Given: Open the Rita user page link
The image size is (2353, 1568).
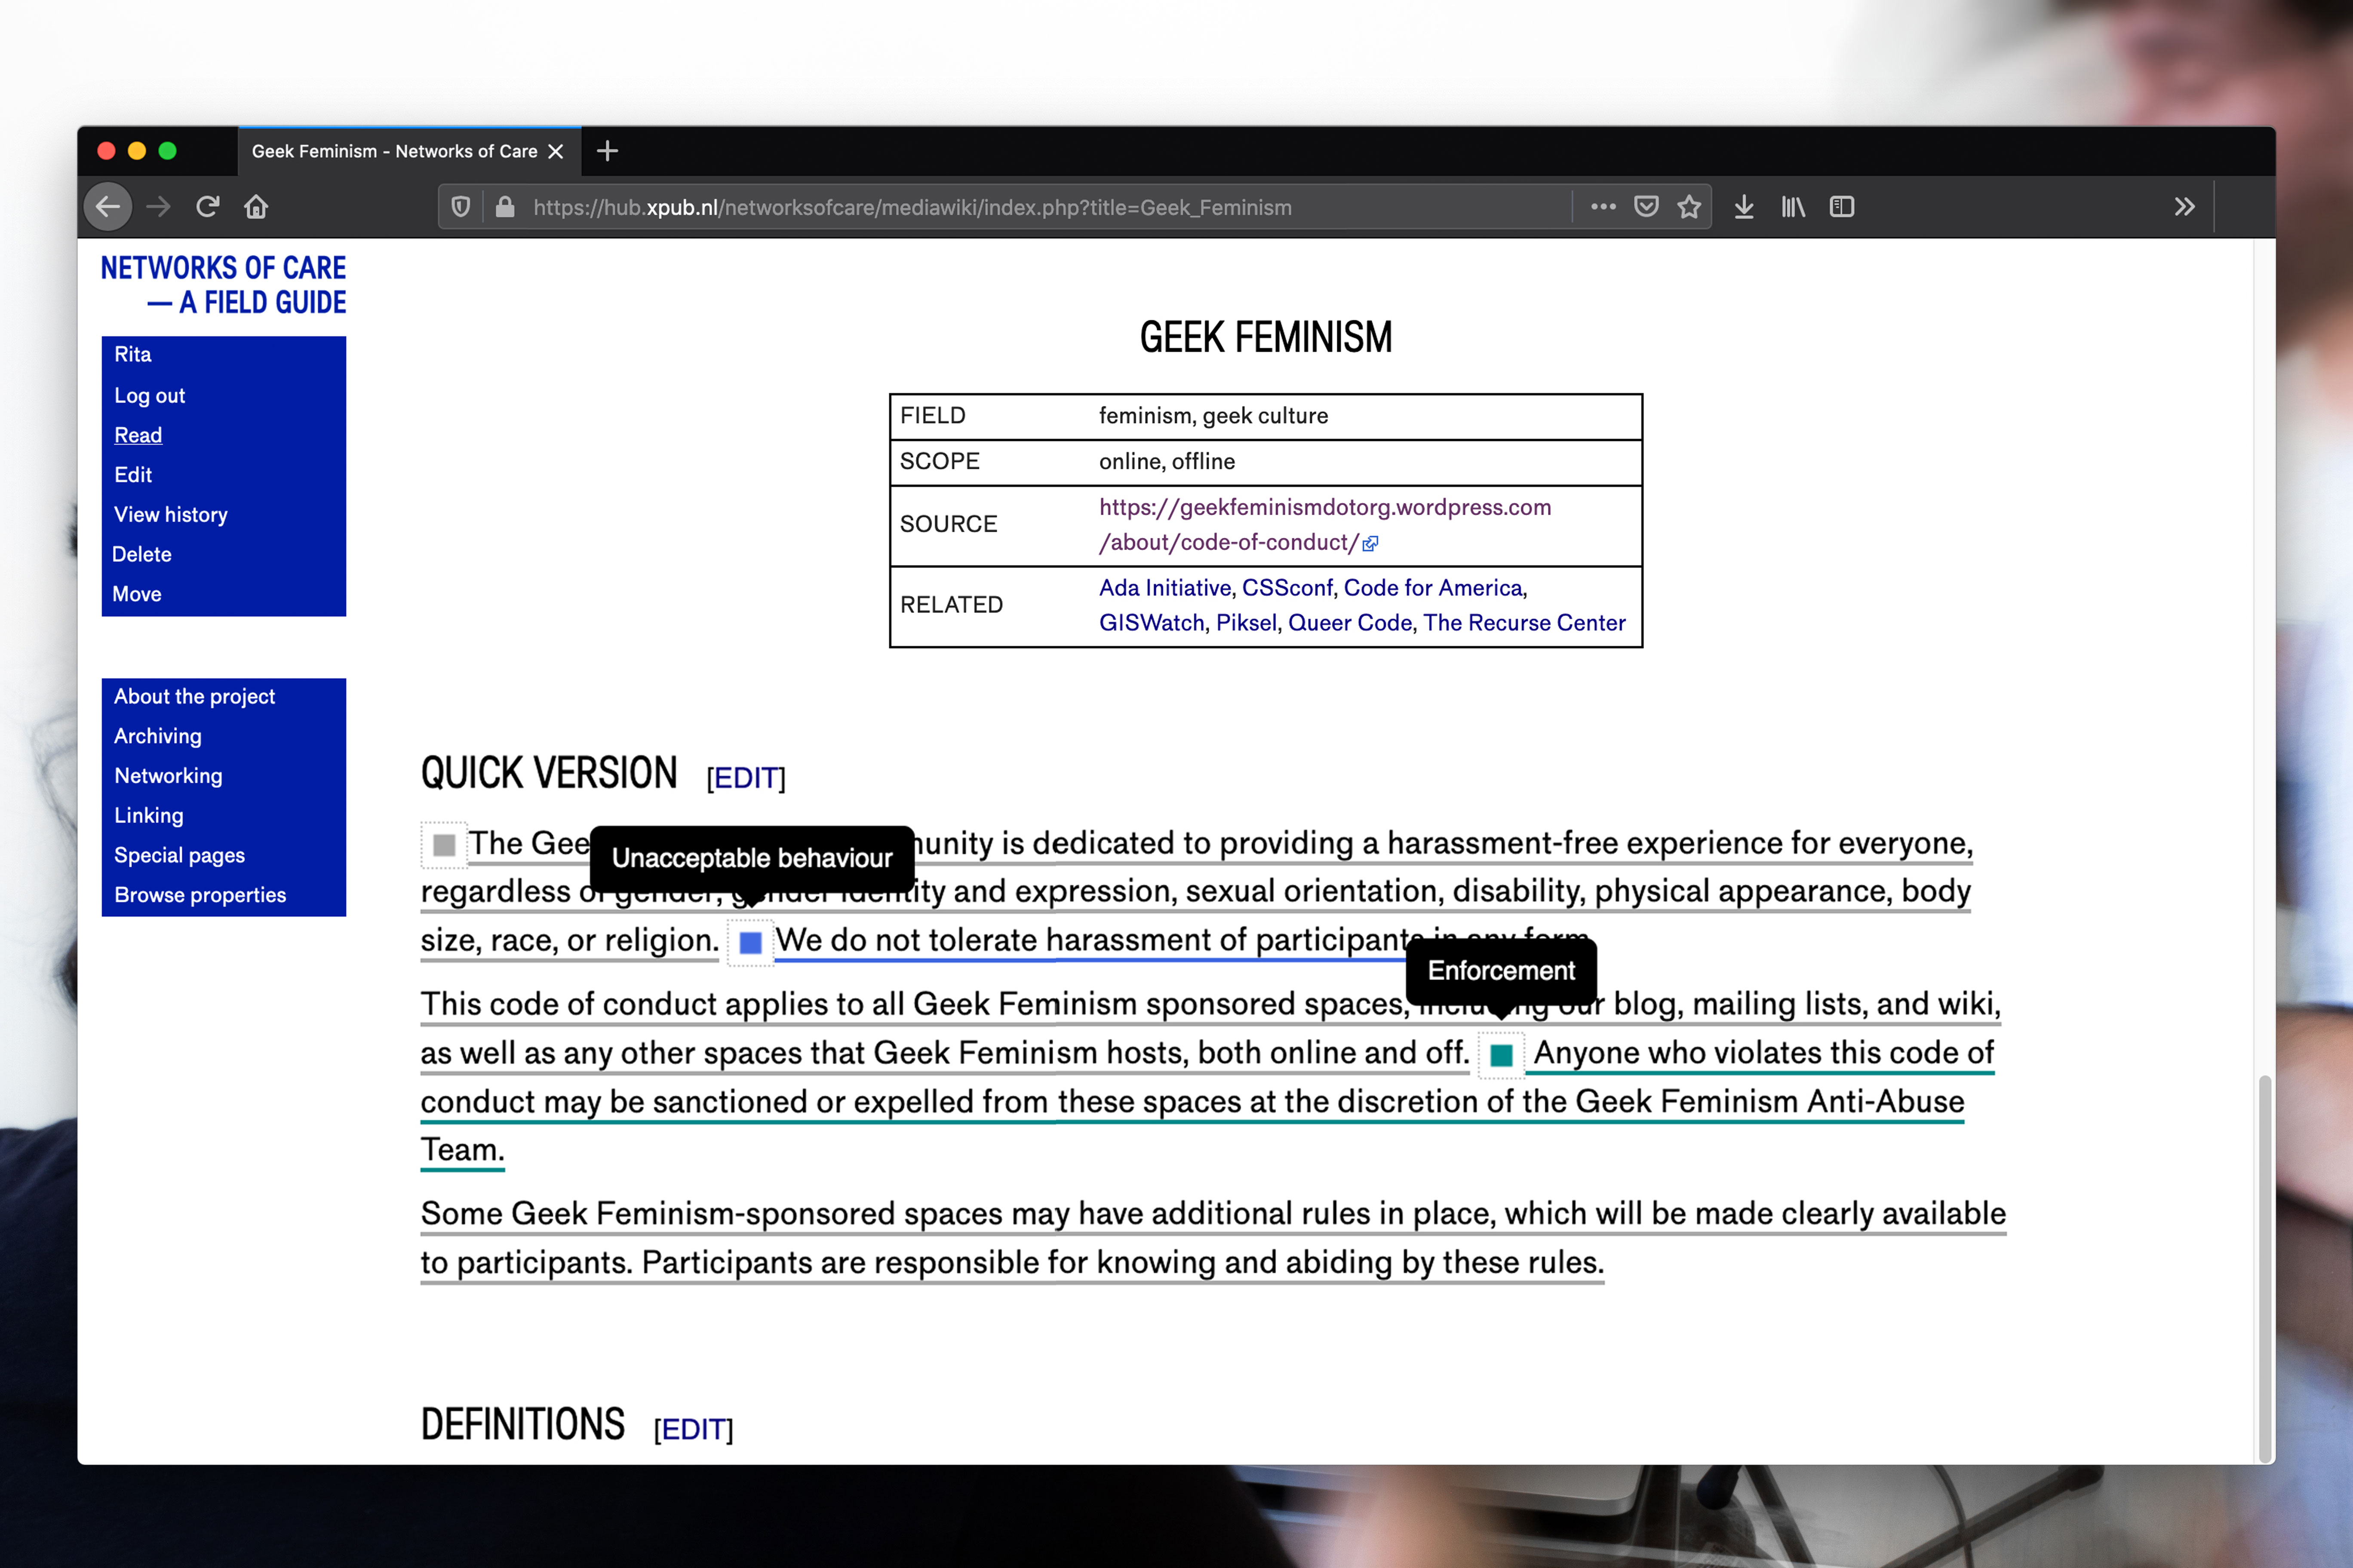Looking at the screenshot, I should 132,354.
